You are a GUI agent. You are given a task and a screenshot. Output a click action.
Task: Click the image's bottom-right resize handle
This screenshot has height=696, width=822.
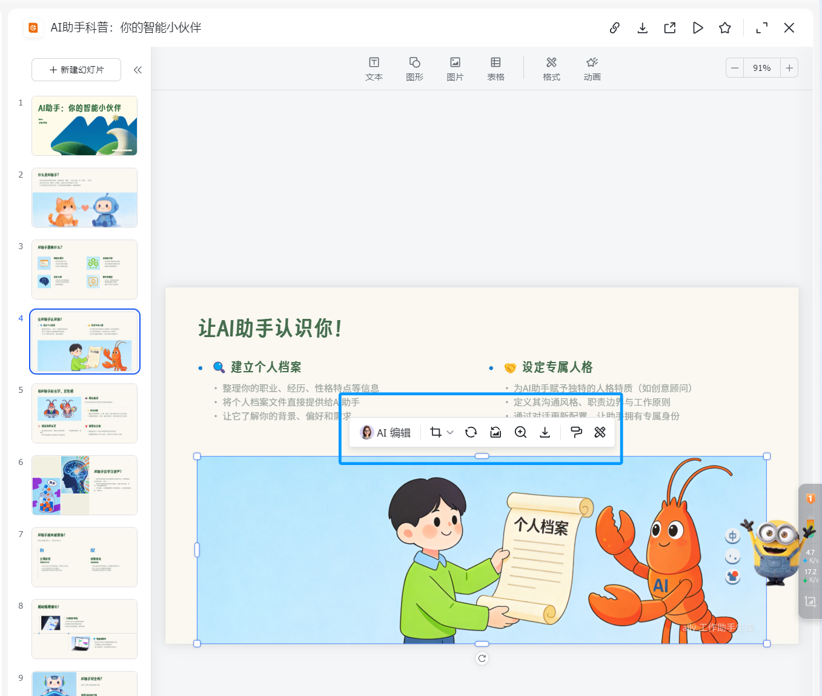(767, 644)
